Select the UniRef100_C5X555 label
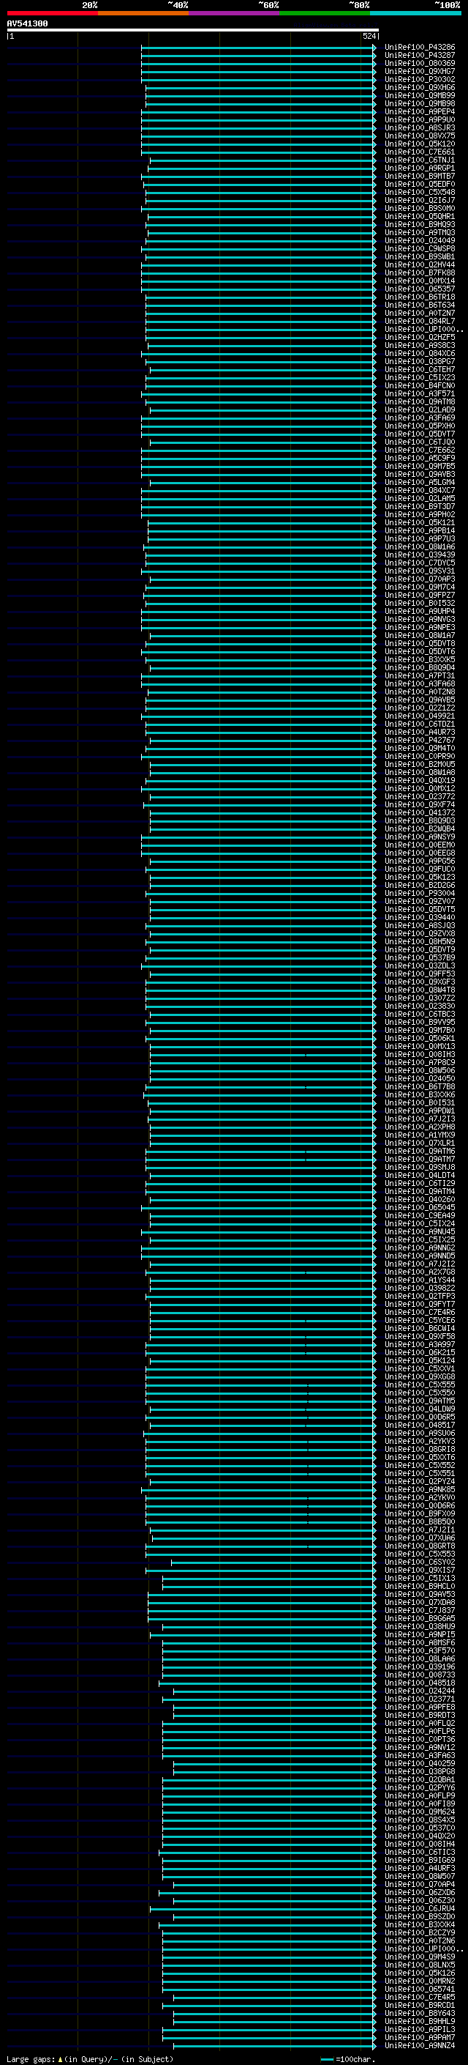Screen dimensions: 468x2065 pyautogui.click(x=419, y=1384)
